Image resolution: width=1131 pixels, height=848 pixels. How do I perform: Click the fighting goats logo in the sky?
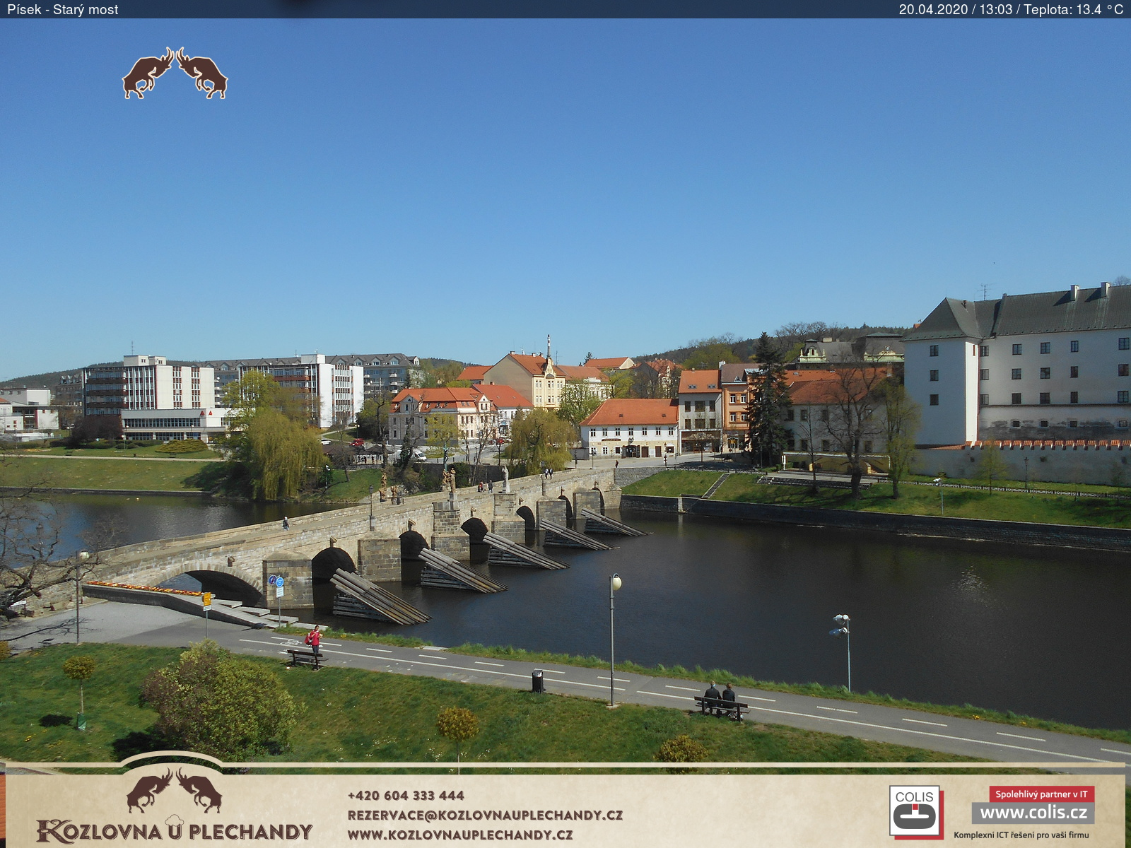pyautogui.click(x=175, y=73)
